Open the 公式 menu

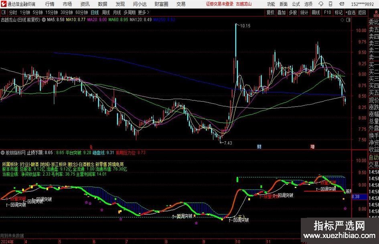click(296, 4)
